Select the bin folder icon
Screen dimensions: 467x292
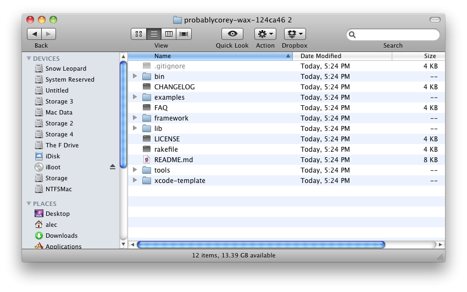point(147,76)
